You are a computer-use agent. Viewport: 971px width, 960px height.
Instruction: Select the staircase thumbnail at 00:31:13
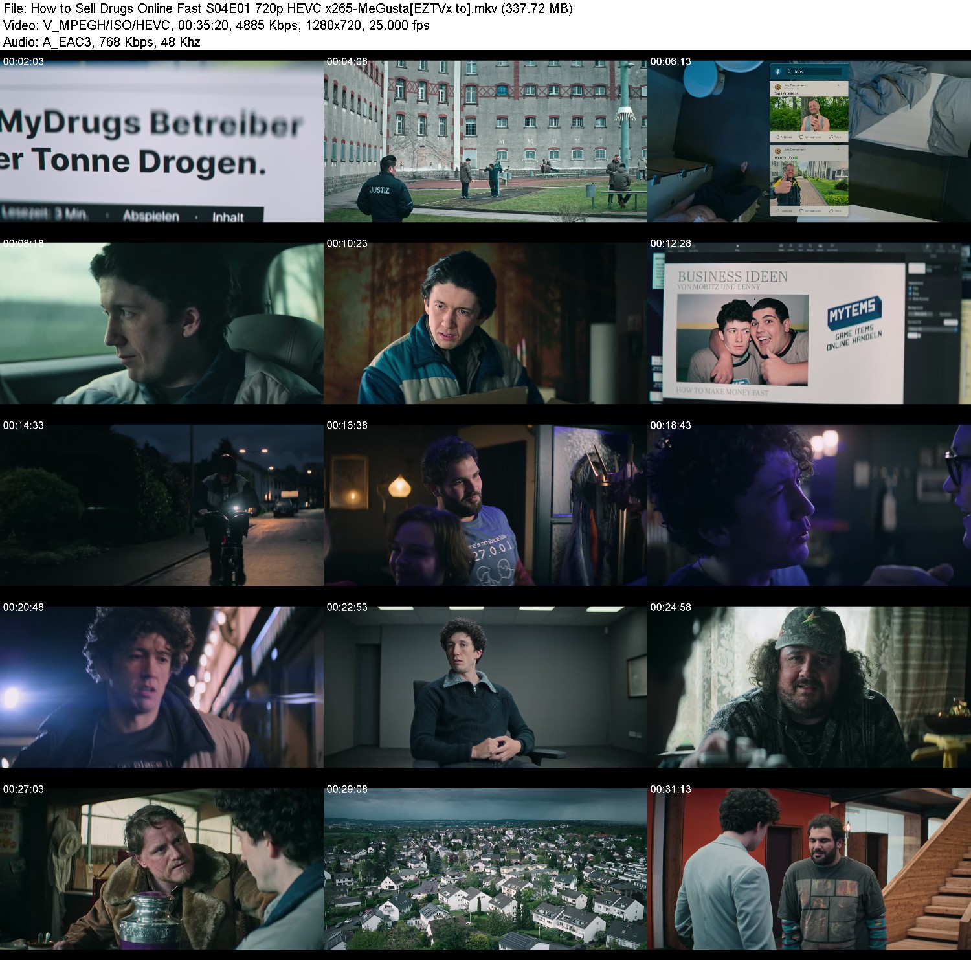pos(809,869)
